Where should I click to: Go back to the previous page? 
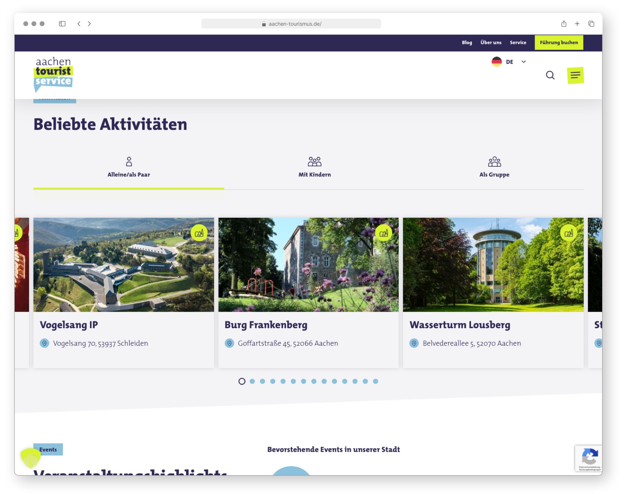pyautogui.click(x=79, y=24)
